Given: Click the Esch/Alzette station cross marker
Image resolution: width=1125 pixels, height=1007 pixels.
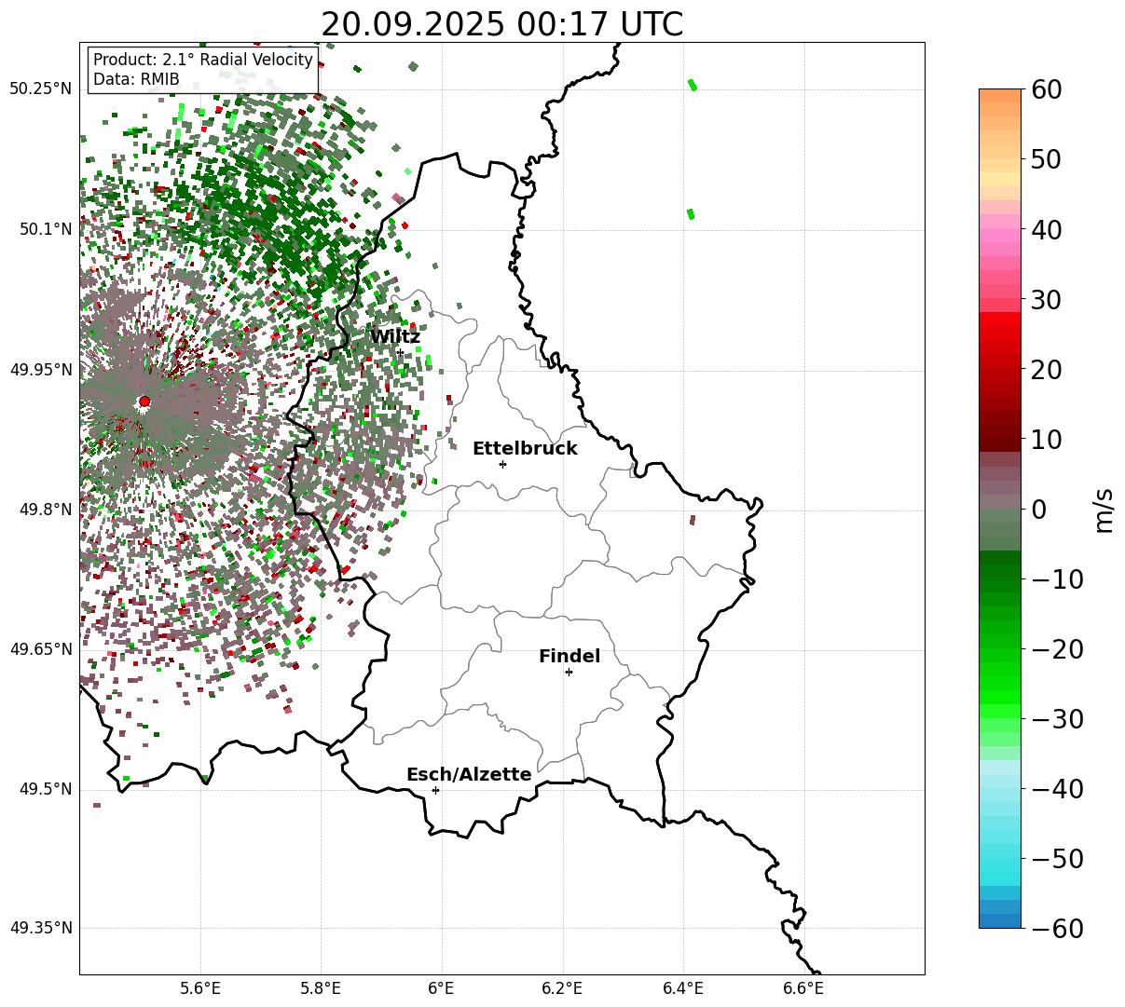Looking at the screenshot, I should click(435, 790).
